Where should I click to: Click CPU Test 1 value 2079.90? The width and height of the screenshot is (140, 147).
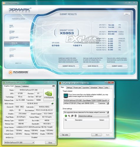click(113, 32)
